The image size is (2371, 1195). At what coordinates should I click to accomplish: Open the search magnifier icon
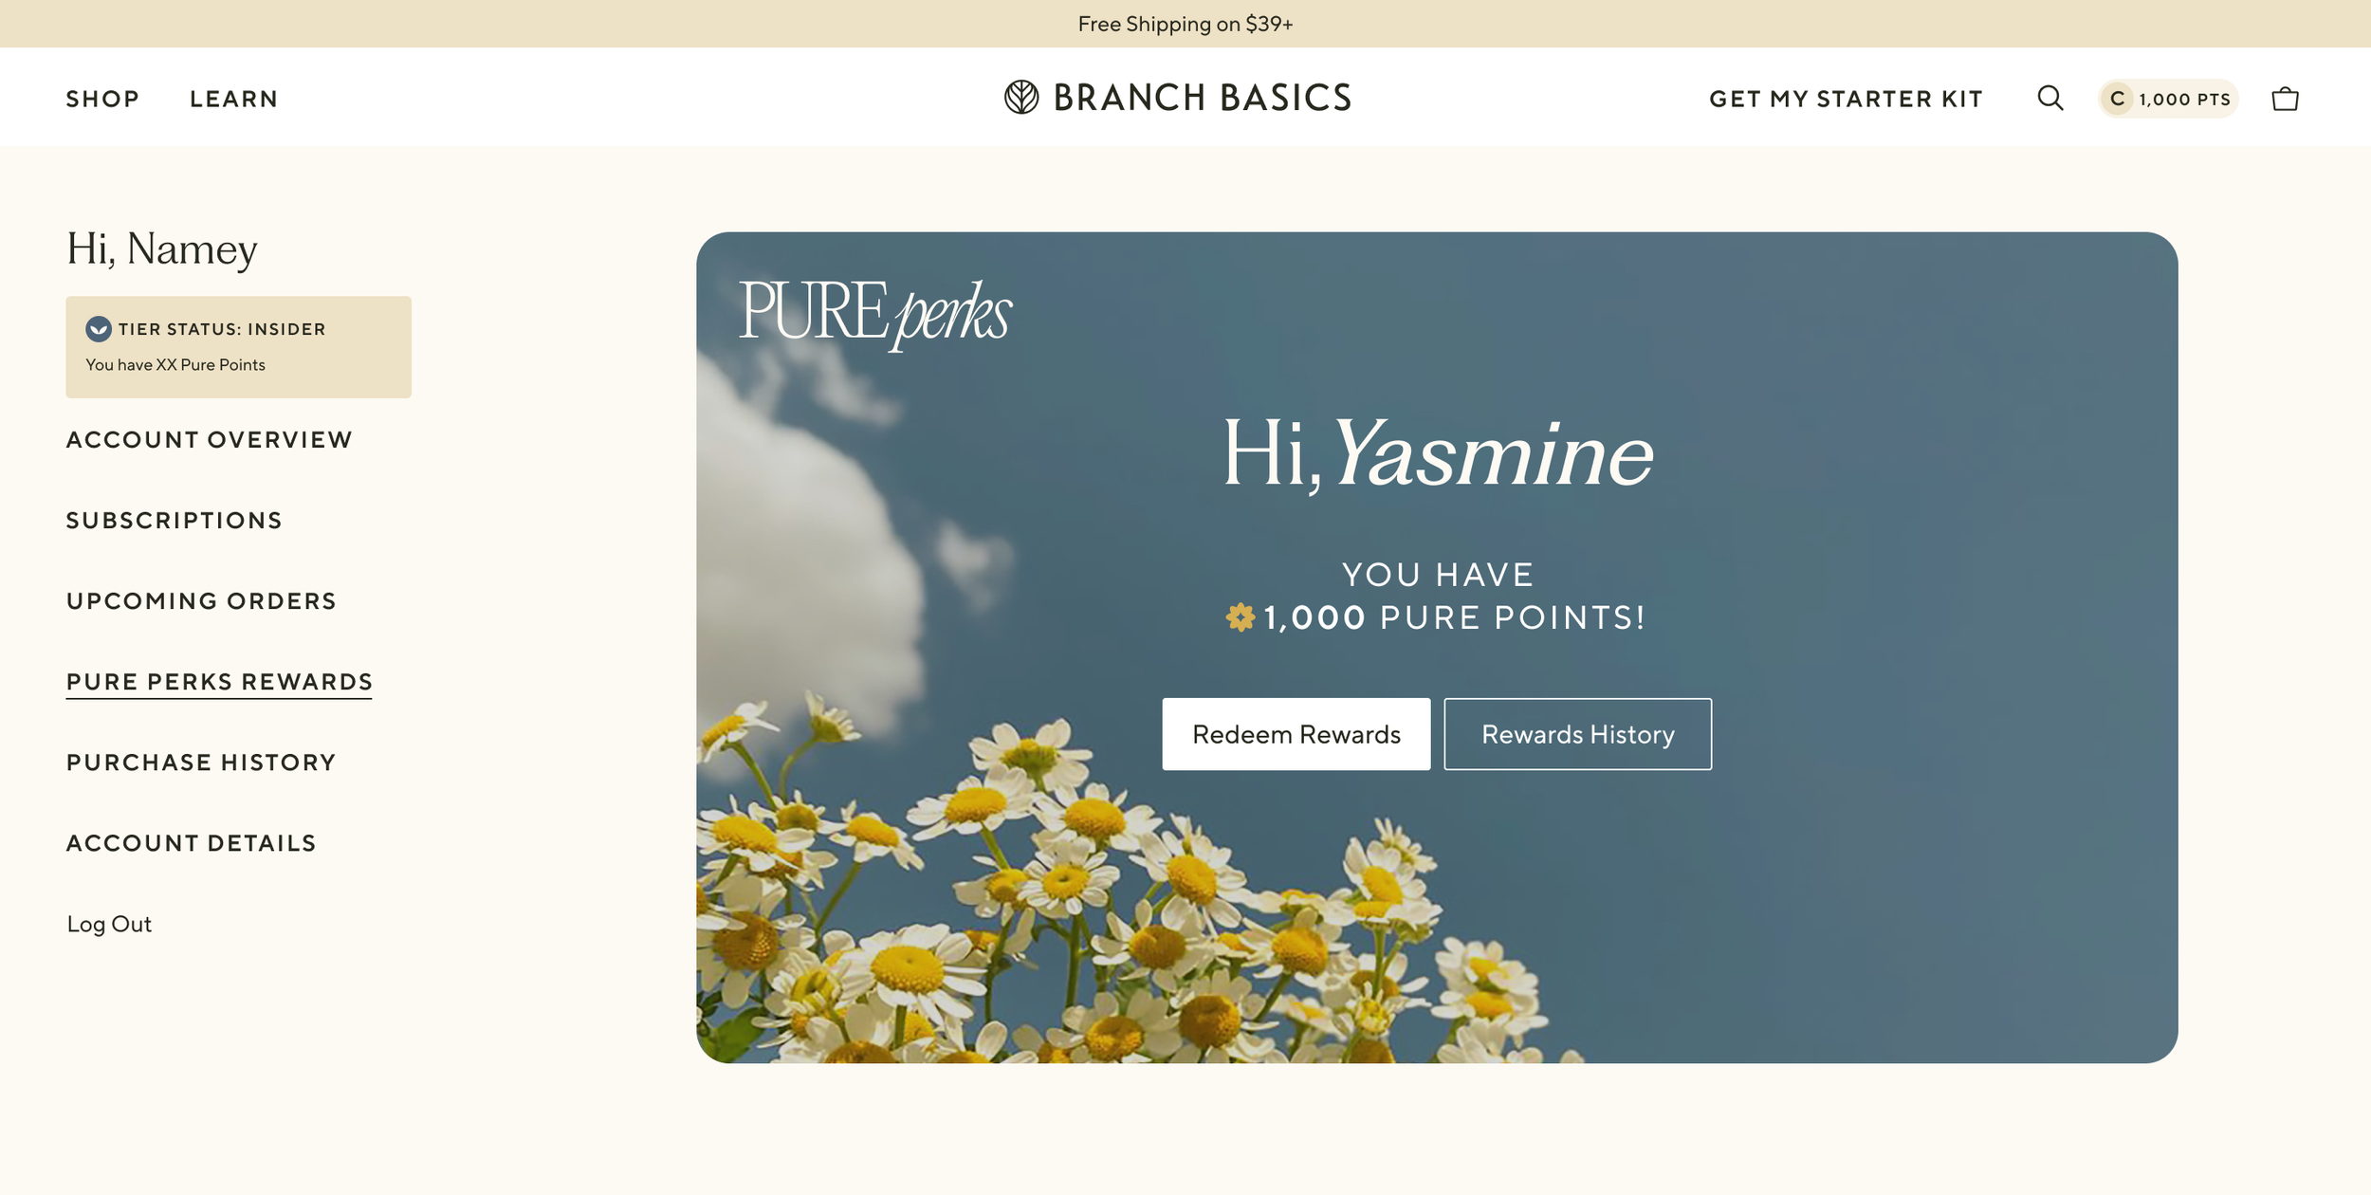tap(2050, 98)
